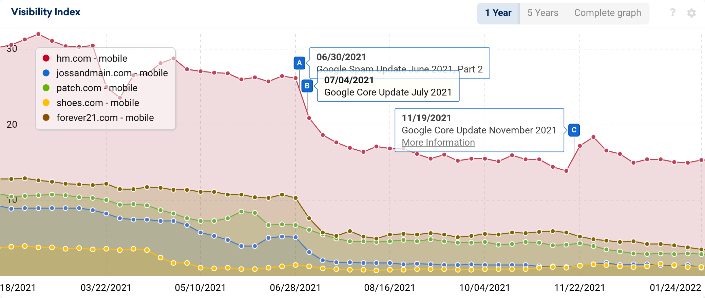The width and height of the screenshot is (705, 298).
Task: Open the help question mark icon
Action: pyautogui.click(x=672, y=13)
